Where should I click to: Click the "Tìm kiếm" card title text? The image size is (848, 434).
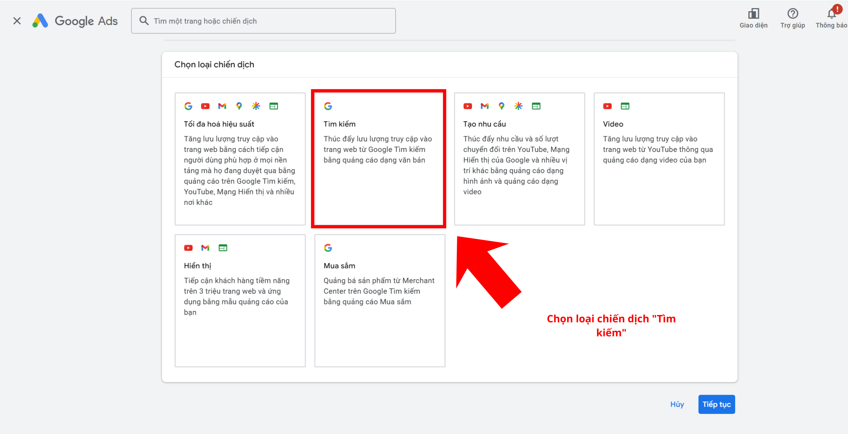[340, 124]
